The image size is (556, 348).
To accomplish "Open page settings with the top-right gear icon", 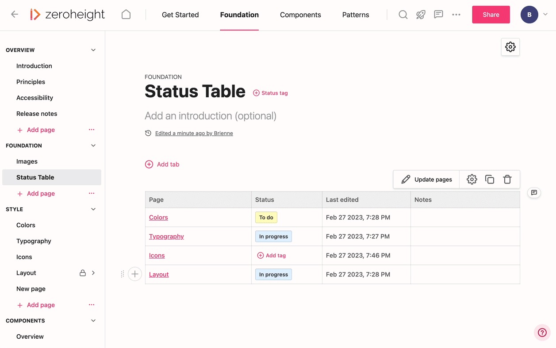I will point(510,46).
